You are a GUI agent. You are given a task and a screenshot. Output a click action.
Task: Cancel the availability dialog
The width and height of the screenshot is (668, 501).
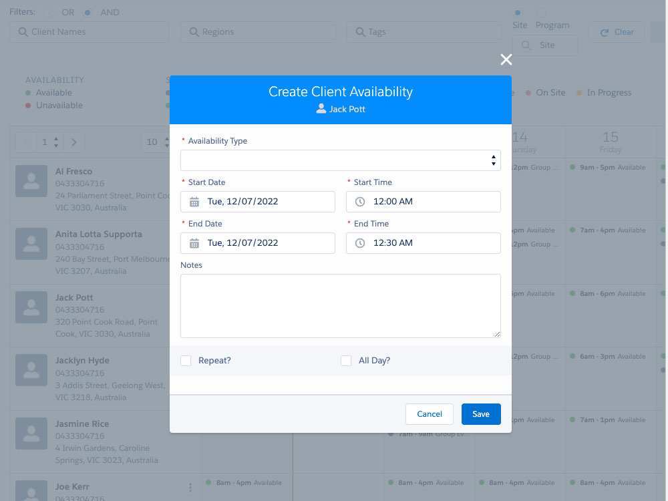pos(430,414)
